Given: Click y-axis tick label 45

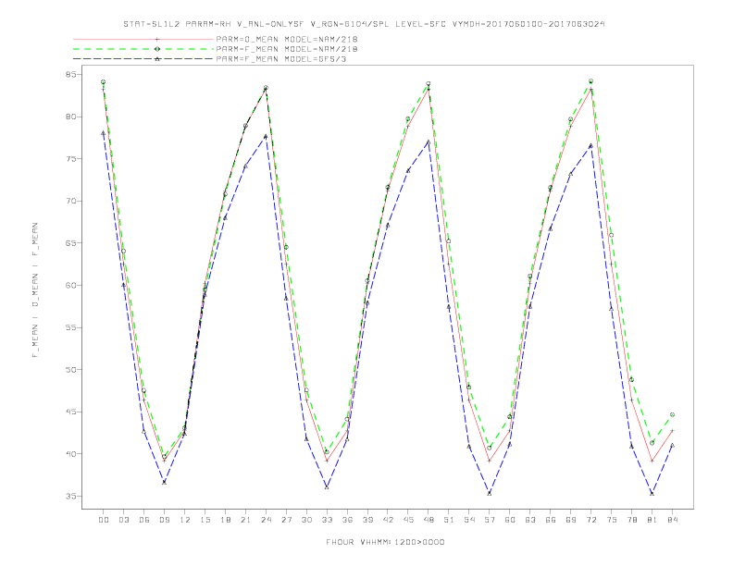Looking at the screenshot, I should pyautogui.click(x=70, y=412).
